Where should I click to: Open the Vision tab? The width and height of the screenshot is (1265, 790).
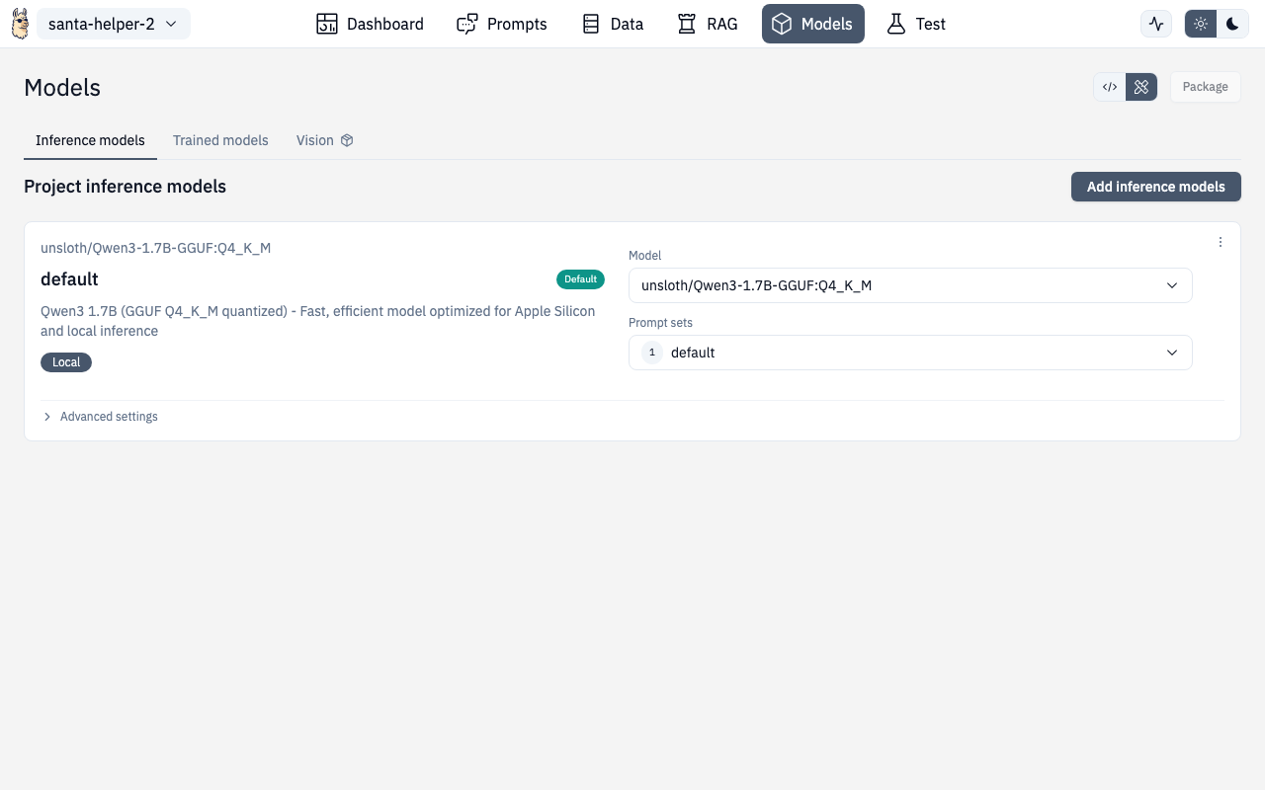tap(324, 140)
